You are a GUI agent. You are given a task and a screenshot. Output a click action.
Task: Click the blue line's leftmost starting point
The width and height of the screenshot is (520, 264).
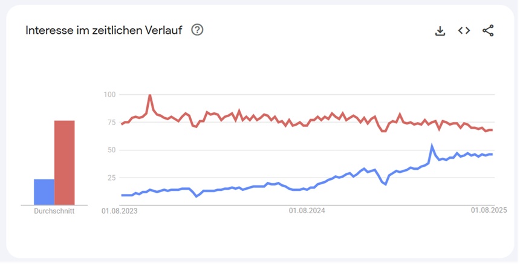tap(122, 195)
